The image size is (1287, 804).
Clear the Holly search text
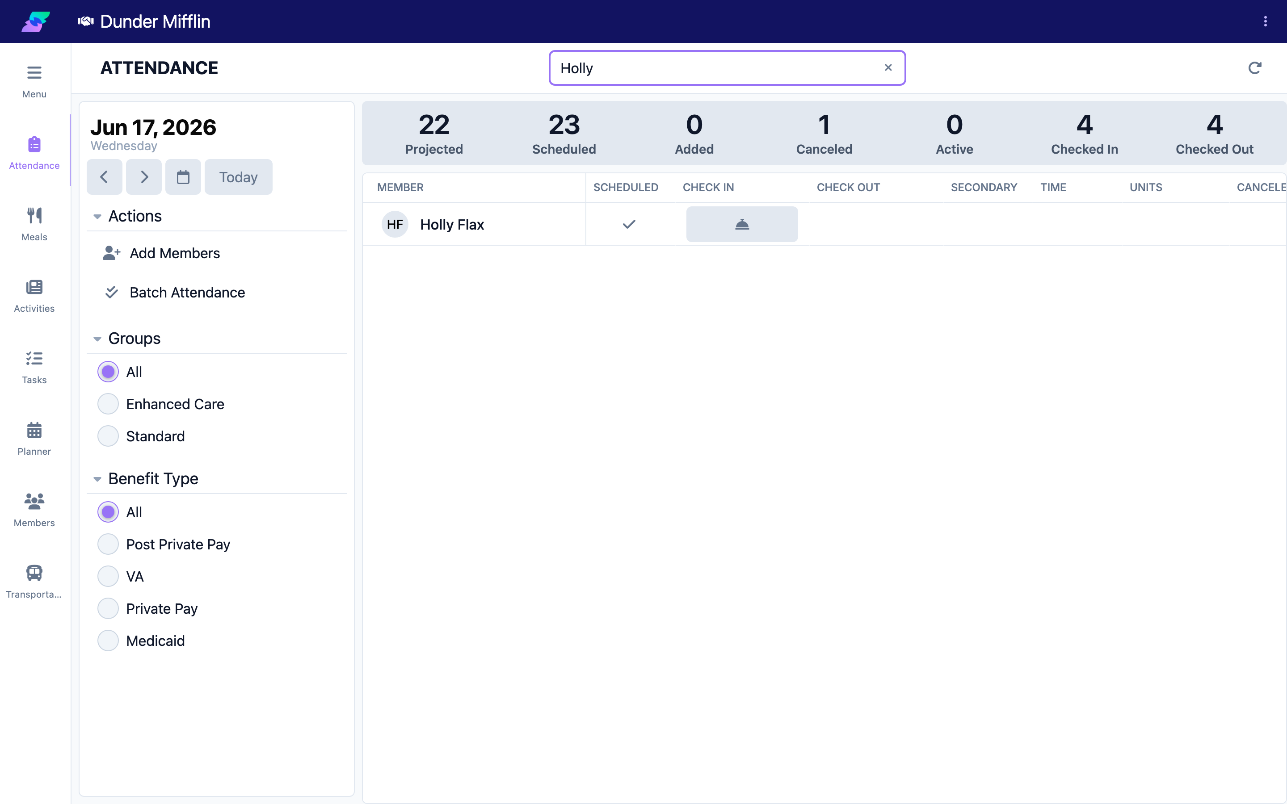tap(888, 67)
